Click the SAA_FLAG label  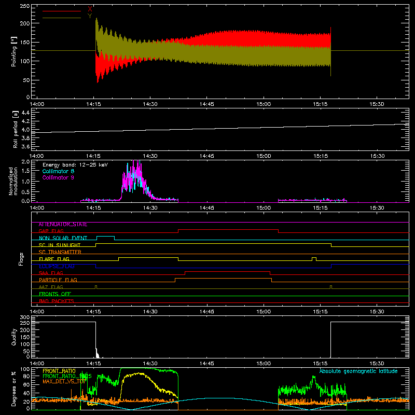pyautogui.click(x=51, y=273)
